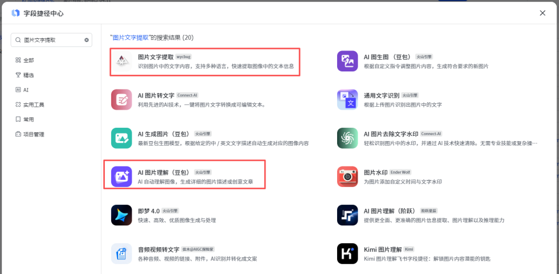Open the AI 图生图（豆包） icon
Screen dimensions: 559x274
[348, 62]
